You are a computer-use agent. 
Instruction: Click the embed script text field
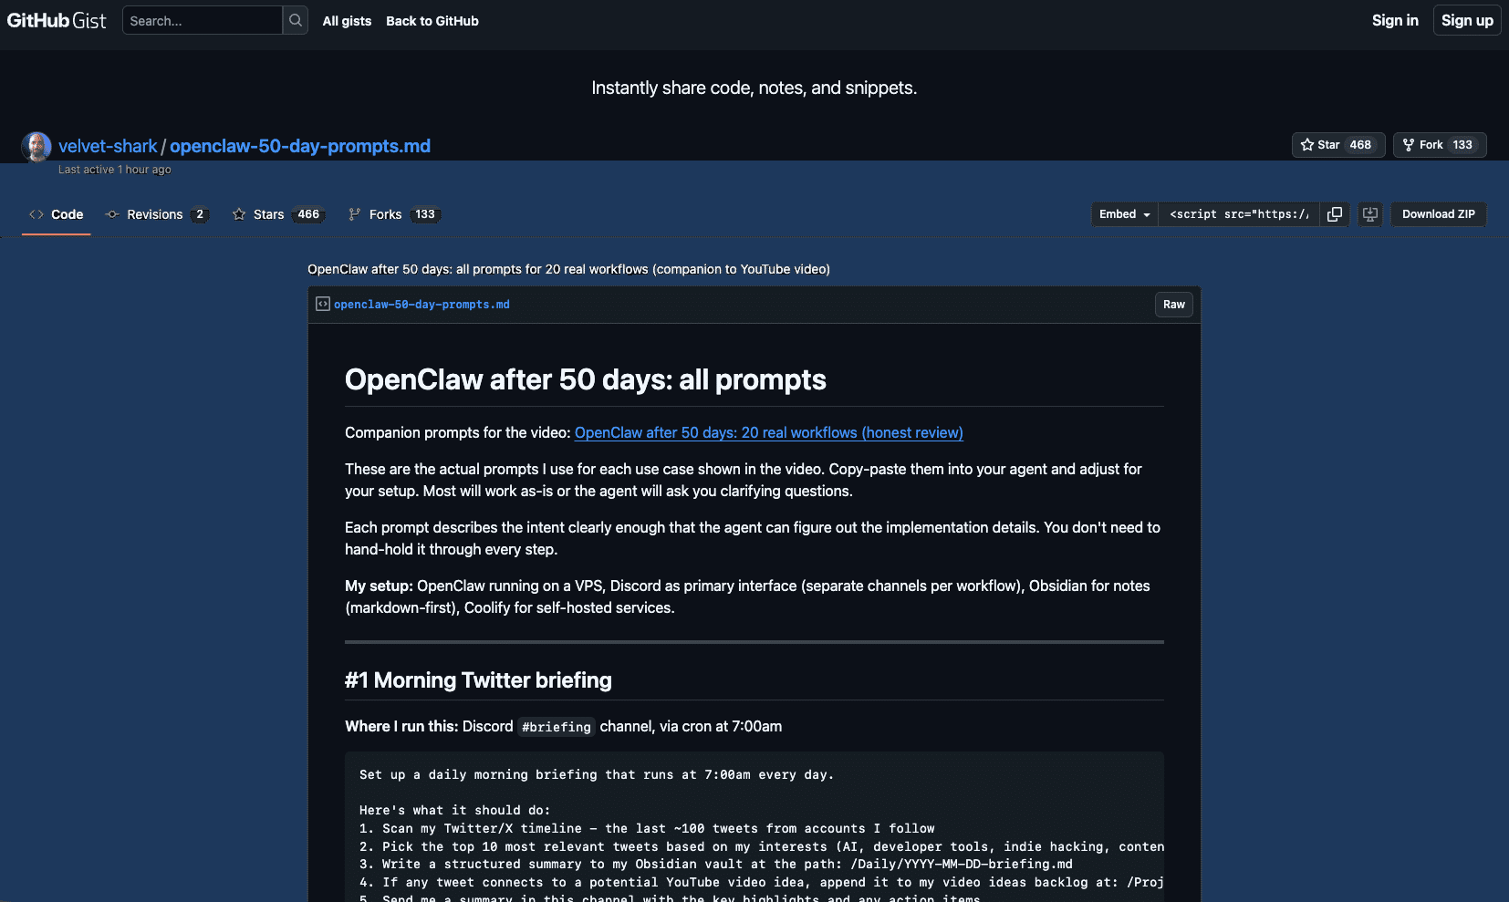1238,214
